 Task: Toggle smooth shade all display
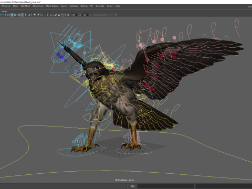point(12,15)
